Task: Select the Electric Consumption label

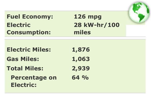Action: pos(29,29)
